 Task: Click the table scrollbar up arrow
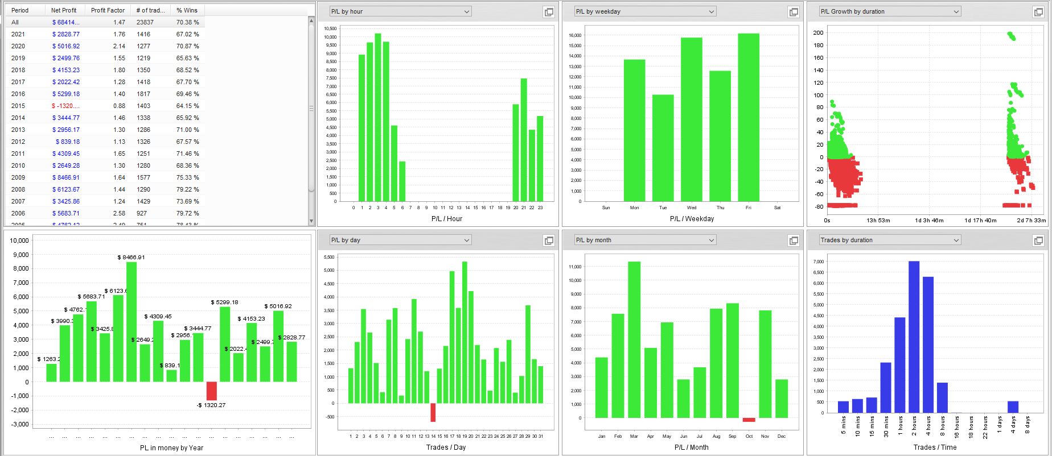click(x=311, y=20)
